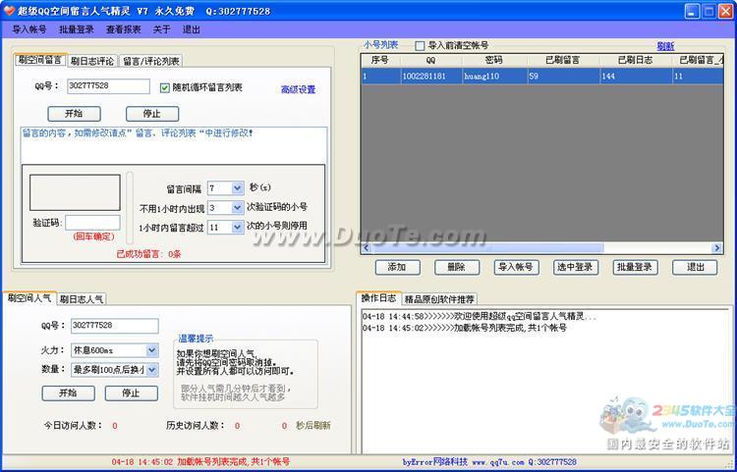This screenshot has width=737, height=472.
Task: Click the account list scroll-right arrow
Action: (x=717, y=247)
